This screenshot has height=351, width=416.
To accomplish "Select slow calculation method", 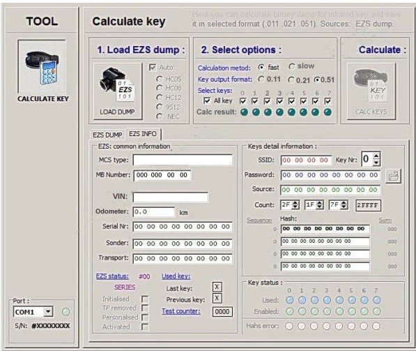I will point(291,66).
